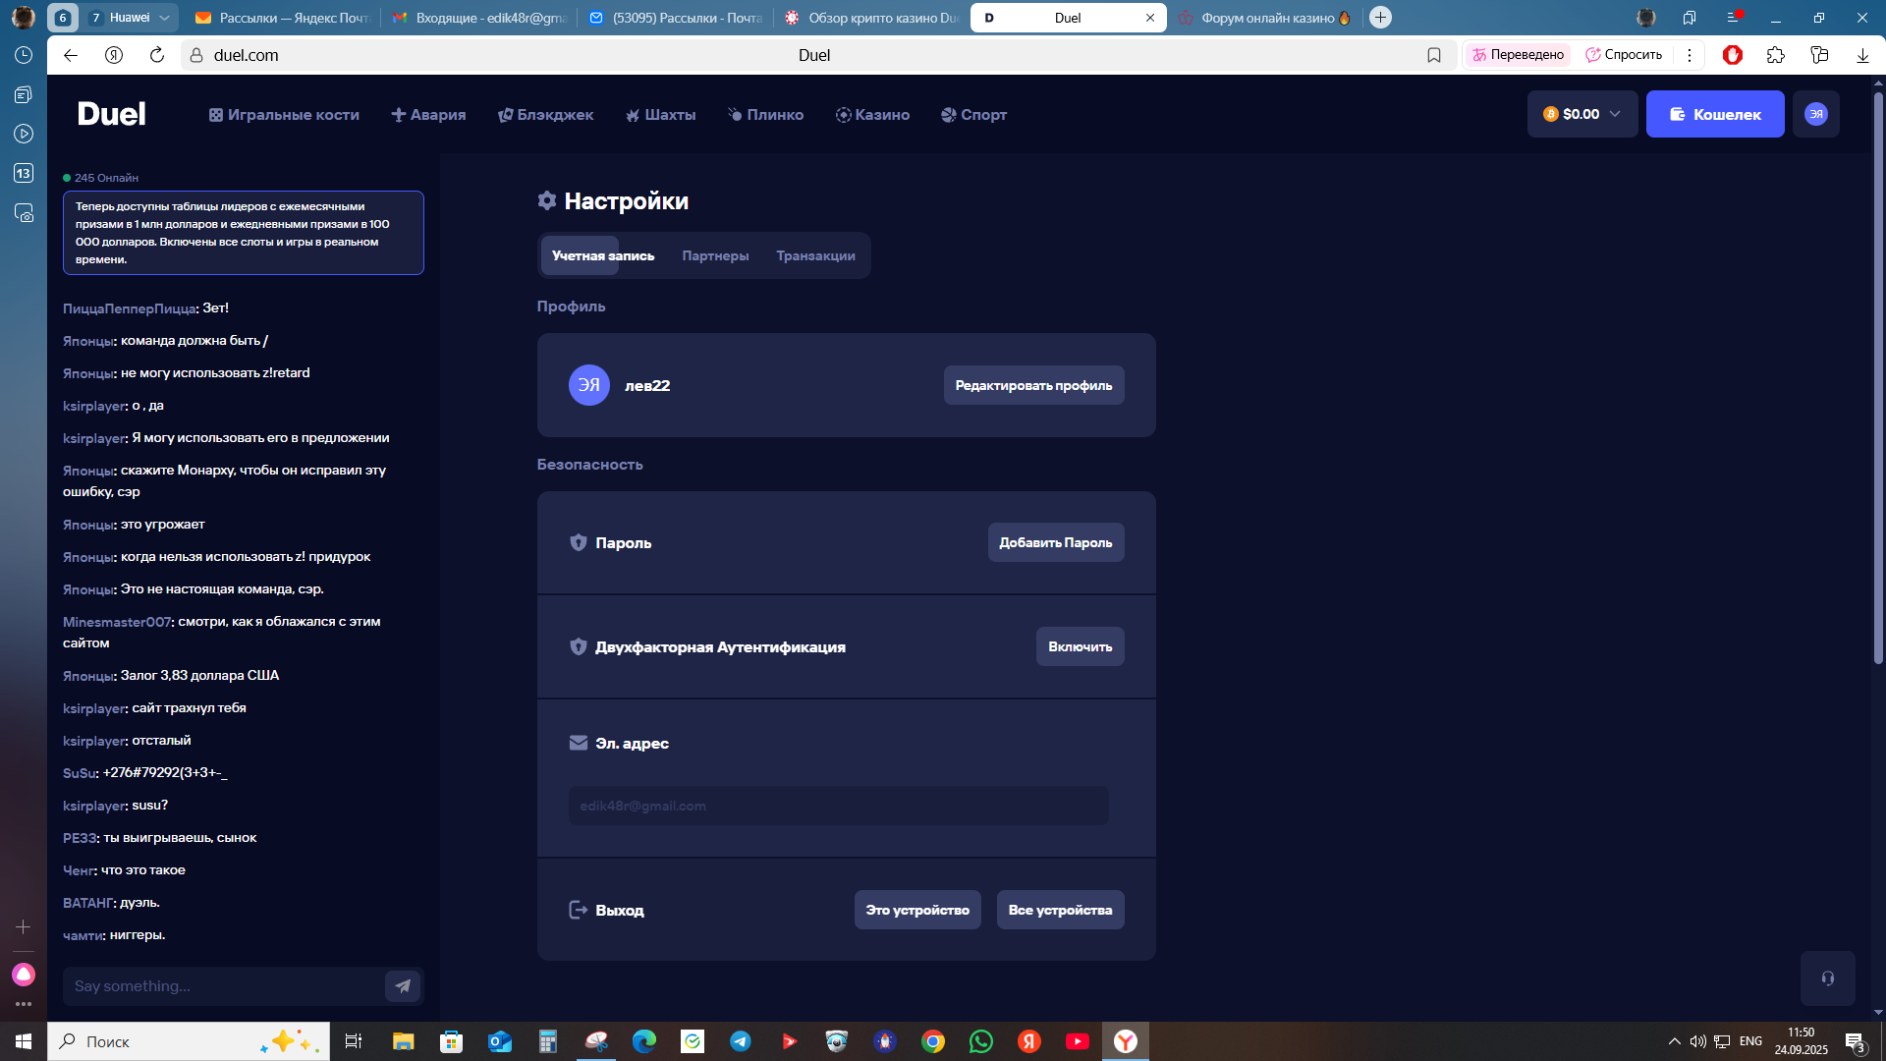Switch to the Транзакции tab
The height and width of the screenshot is (1061, 1886).
[815, 255]
